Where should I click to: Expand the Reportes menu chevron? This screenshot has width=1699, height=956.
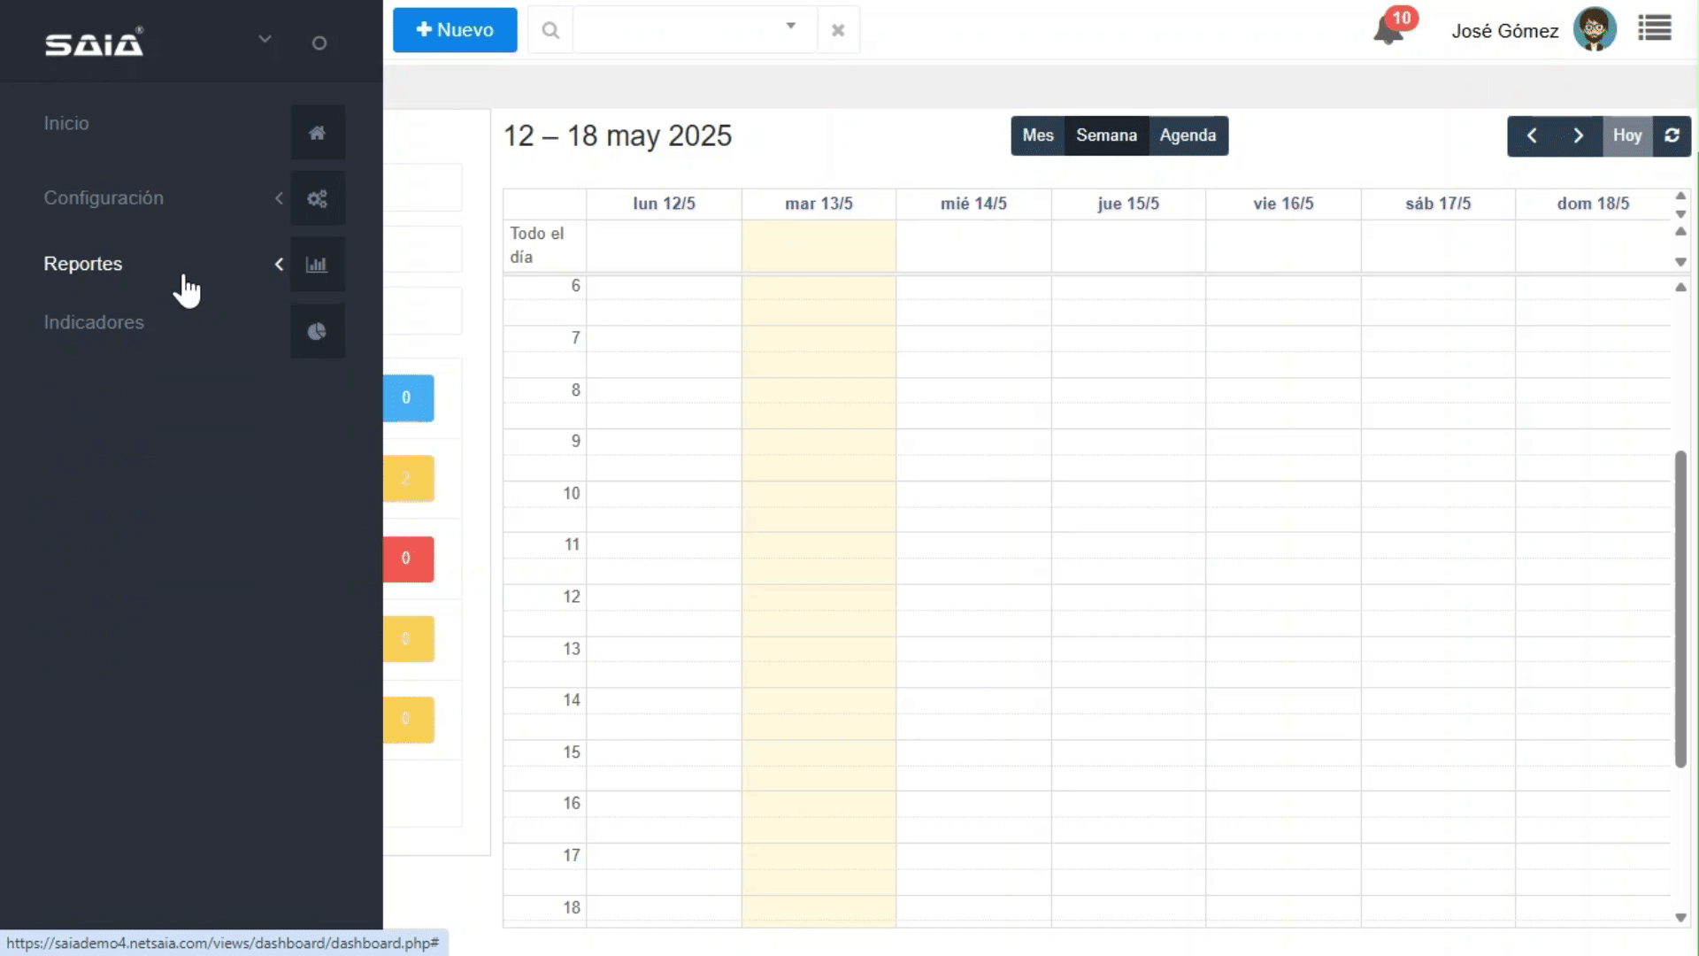tap(279, 264)
